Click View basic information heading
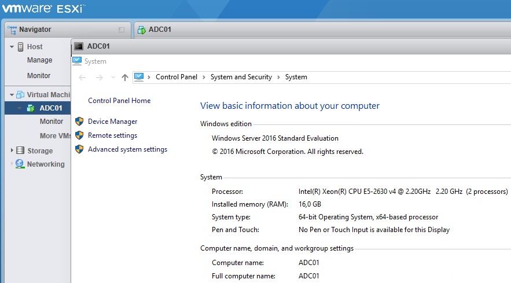This screenshot has width=511, height=283. coord(290,106)
